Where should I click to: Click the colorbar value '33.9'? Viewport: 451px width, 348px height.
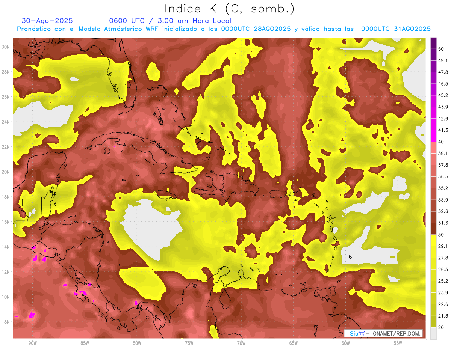pos(443,200)
